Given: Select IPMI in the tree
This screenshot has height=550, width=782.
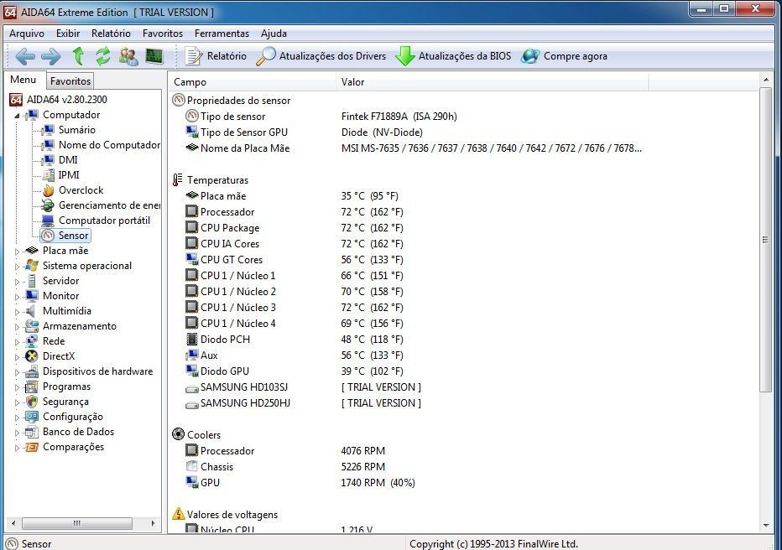Looking at the screenshot, I should click(69, 175).
